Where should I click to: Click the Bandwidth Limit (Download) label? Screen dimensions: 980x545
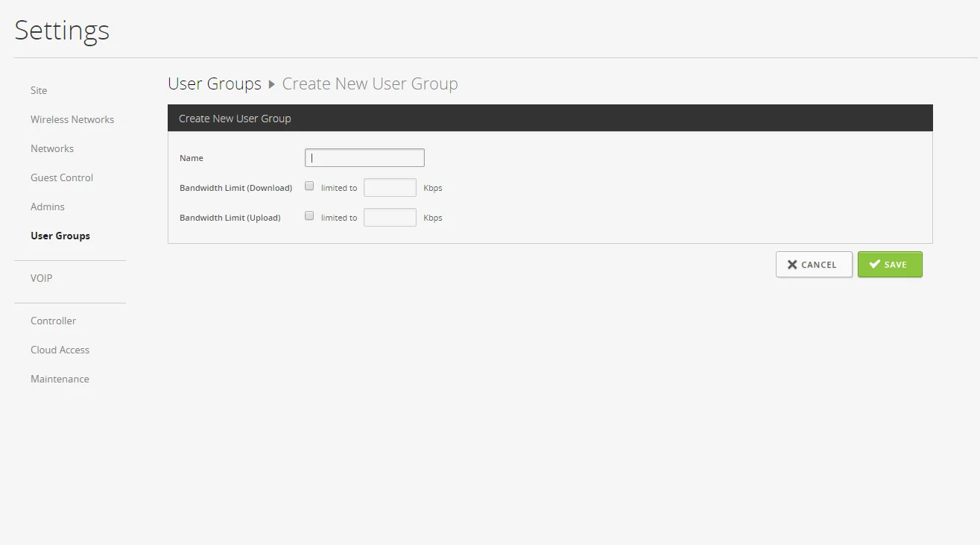point(235,188)
